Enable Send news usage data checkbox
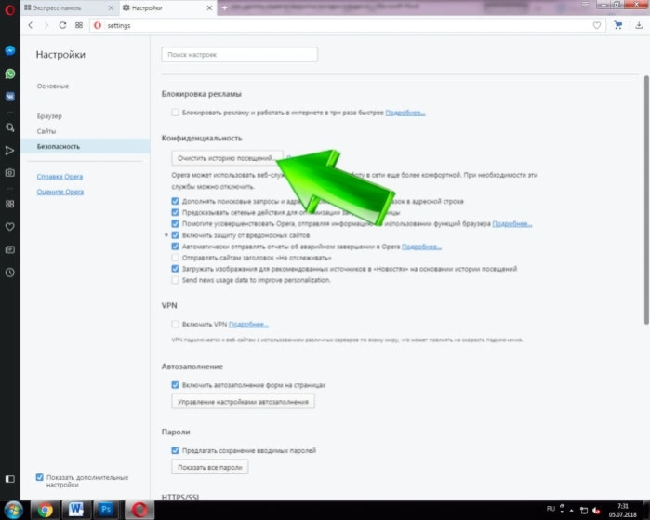The image size is (650, 520). [x=176, y=280]
